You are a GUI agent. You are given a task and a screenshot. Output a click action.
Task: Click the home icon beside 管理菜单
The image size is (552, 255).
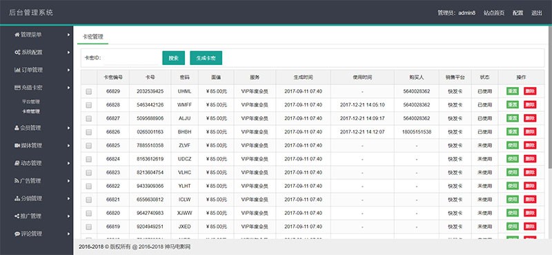[x=17, y=35]
